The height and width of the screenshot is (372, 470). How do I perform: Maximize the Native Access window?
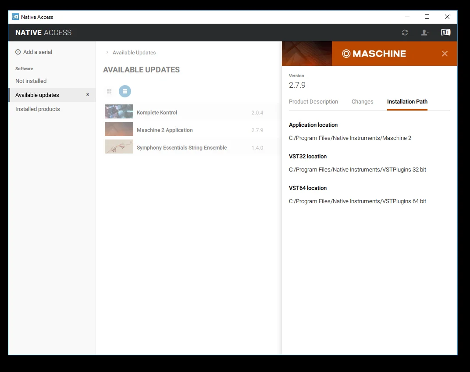coord(427,17)
